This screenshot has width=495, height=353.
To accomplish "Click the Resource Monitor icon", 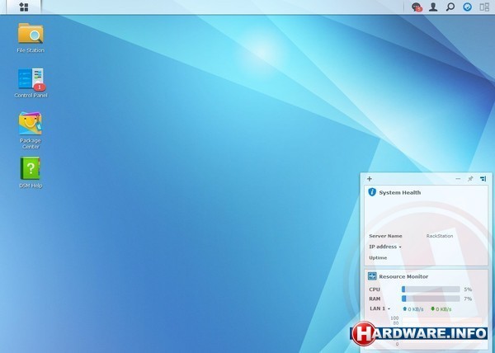I will coord(372,276).
